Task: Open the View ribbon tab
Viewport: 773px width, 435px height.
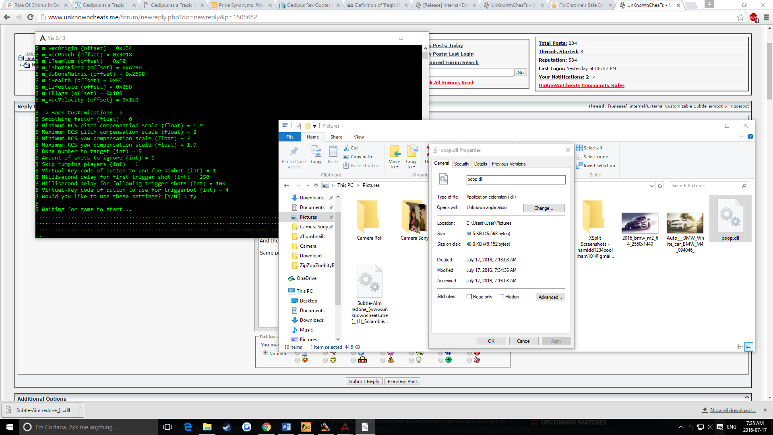Action: [x=359, y=137]
